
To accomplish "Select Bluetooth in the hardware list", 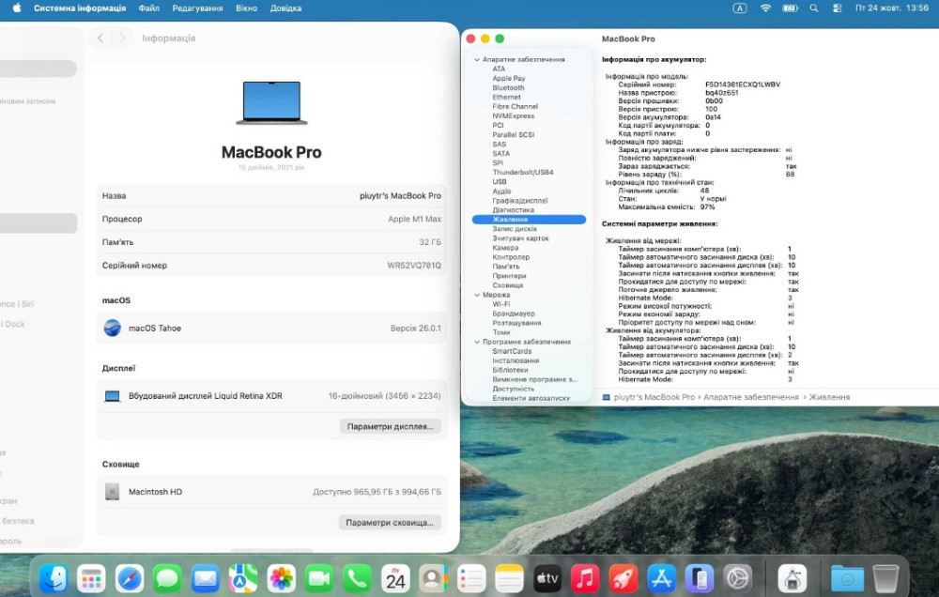I will point(511,87).
